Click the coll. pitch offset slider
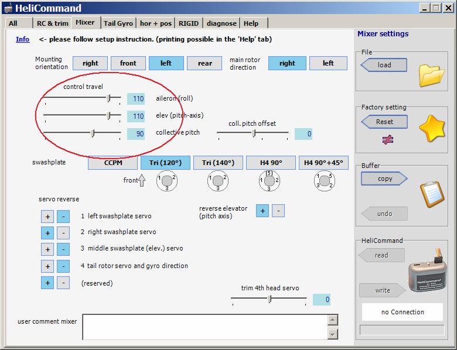Image resolution: width=457 pixels, height=350 pixels. coord(253,133)
